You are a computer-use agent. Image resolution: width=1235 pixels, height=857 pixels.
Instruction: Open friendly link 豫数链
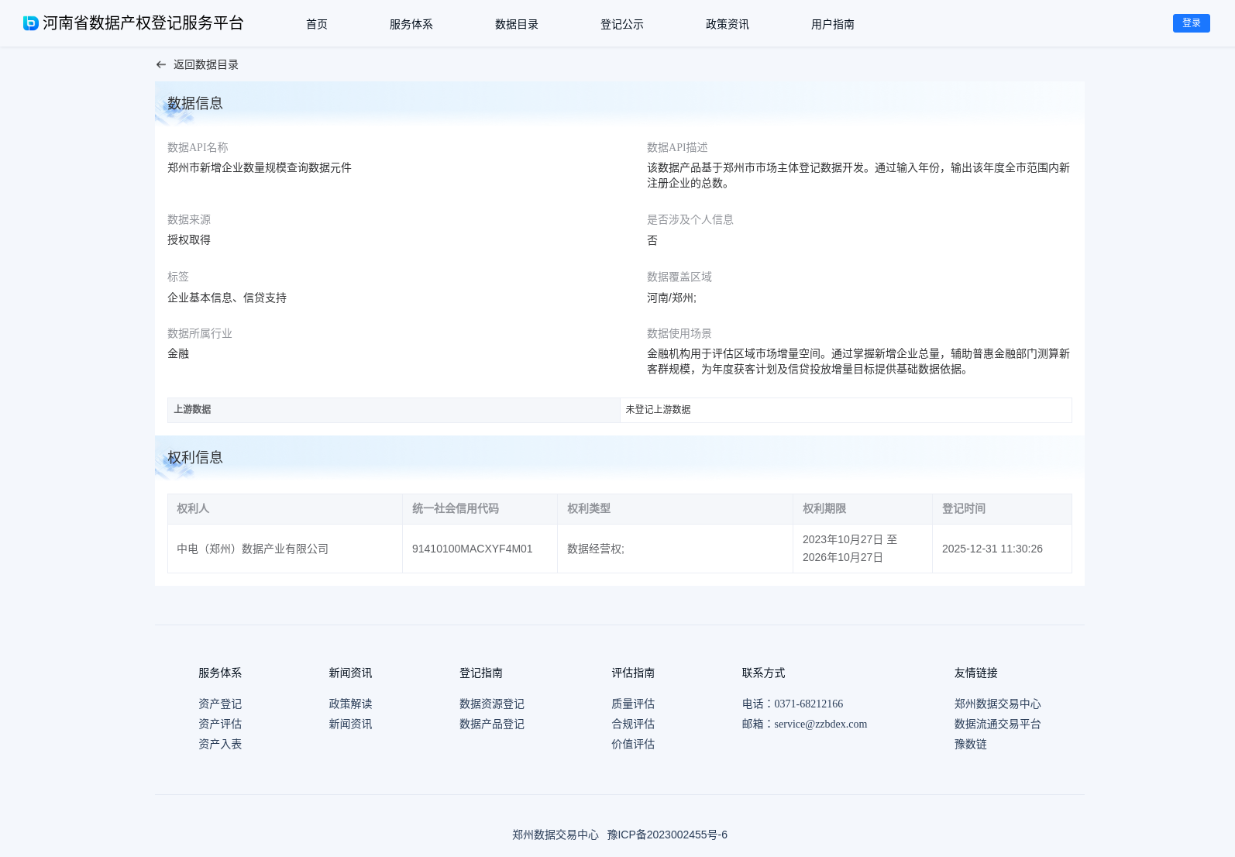point(971,744)
